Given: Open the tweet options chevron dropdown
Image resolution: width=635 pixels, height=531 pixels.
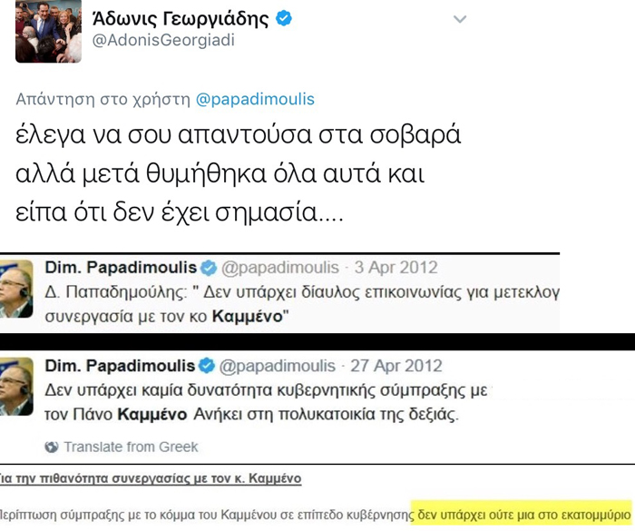Looking at the screenshot, I should coord(461,19).
